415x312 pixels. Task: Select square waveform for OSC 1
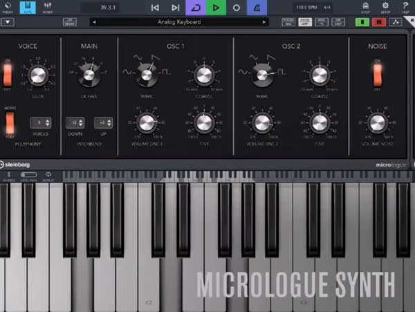[167, 72]
